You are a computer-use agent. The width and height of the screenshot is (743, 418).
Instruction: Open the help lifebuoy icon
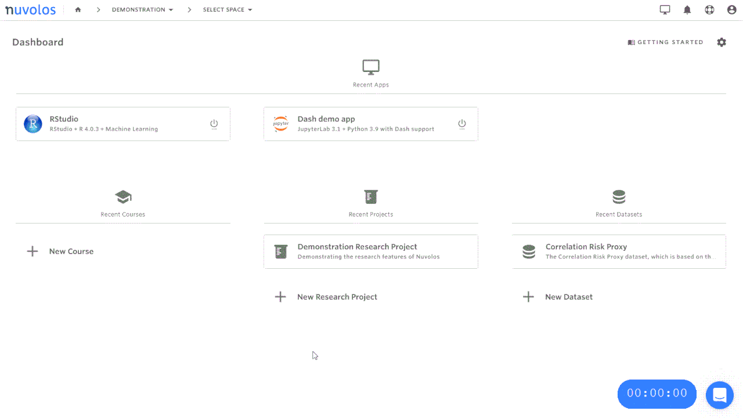(709, 10)
